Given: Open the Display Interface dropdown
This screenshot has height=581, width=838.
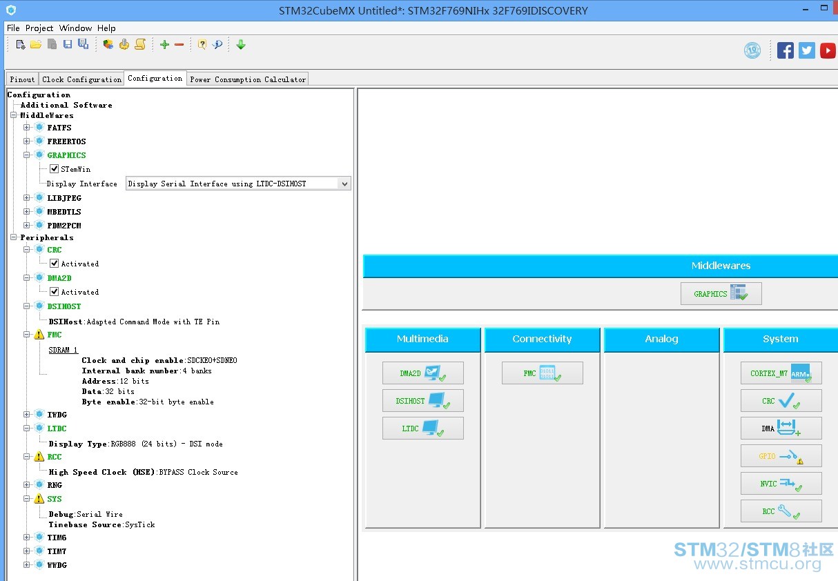Looking at the screenshot, I should (x=238, y=184).
